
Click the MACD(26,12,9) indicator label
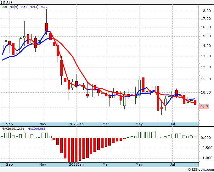point(13,129)
